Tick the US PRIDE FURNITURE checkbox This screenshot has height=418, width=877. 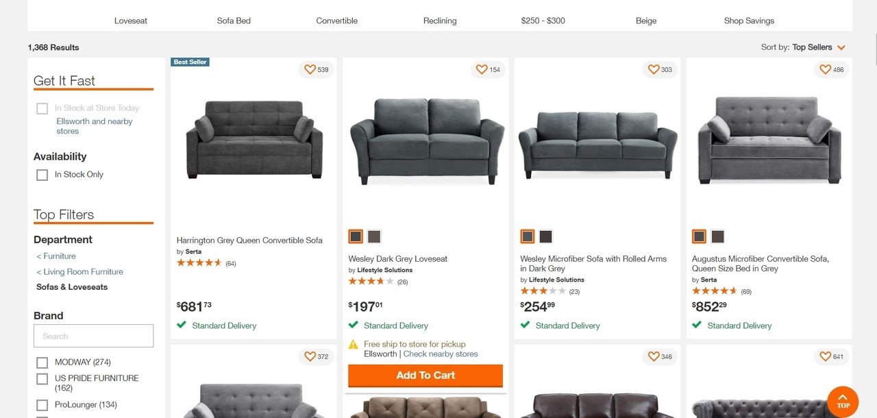pos(42,379)
